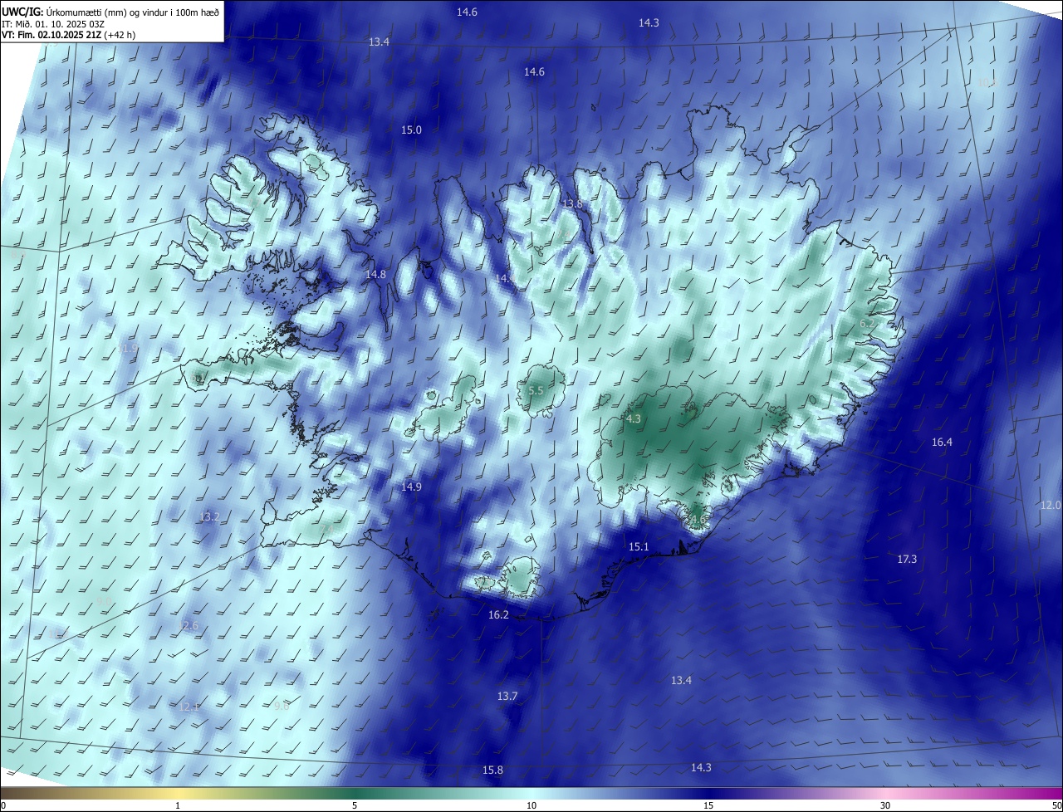Click the 'VT: Fim. 02.10.2025 21Z (+42 h)' line
This screenshot has height=812, width=1063.
click(68, 35)
